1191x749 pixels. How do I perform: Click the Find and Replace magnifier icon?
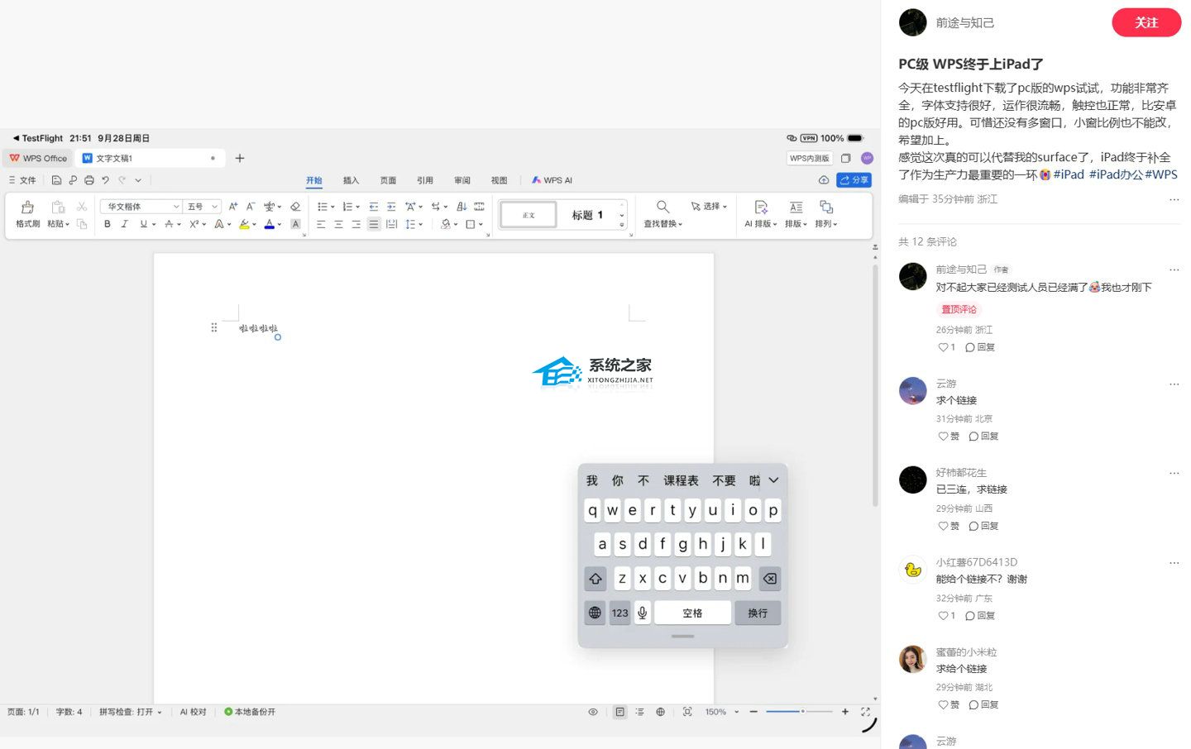(662, 207)
